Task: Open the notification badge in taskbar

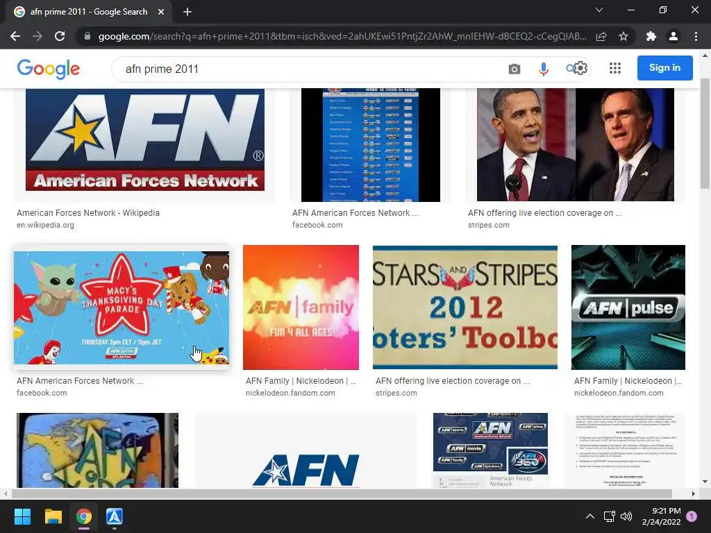Action: tap(692, 516)
